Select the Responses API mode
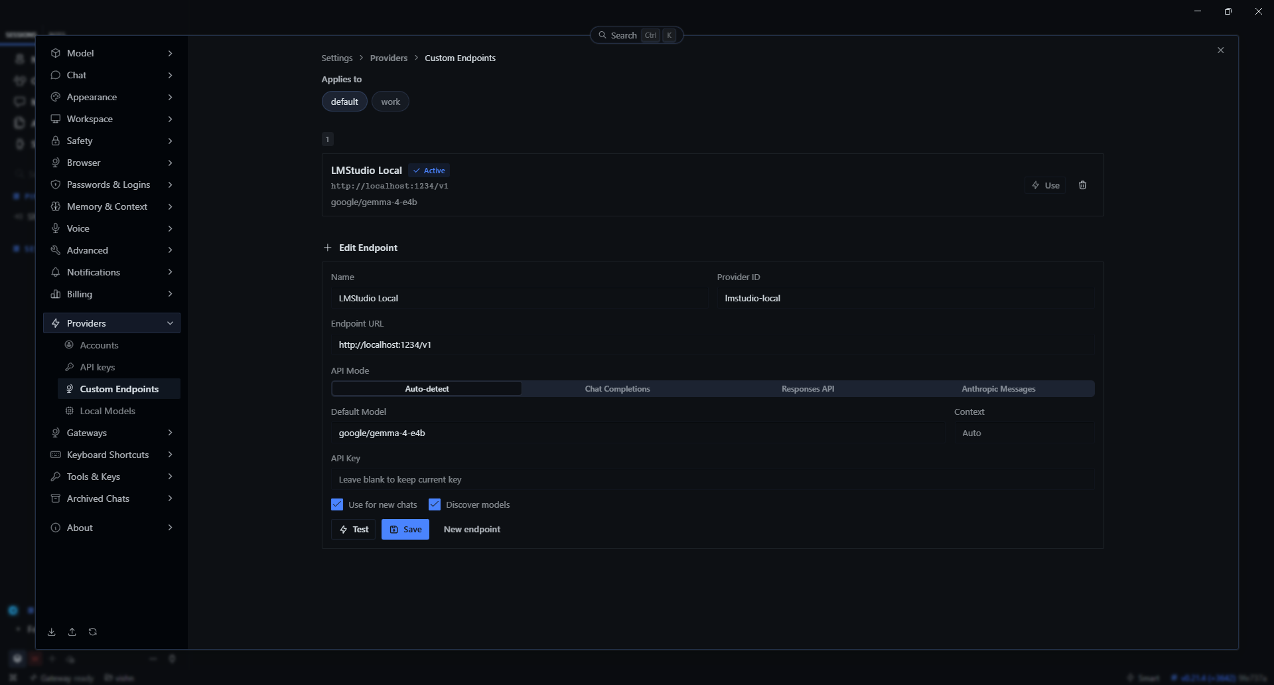Image resolution: width=1274 pixels, height=685 pixels. 808,389
